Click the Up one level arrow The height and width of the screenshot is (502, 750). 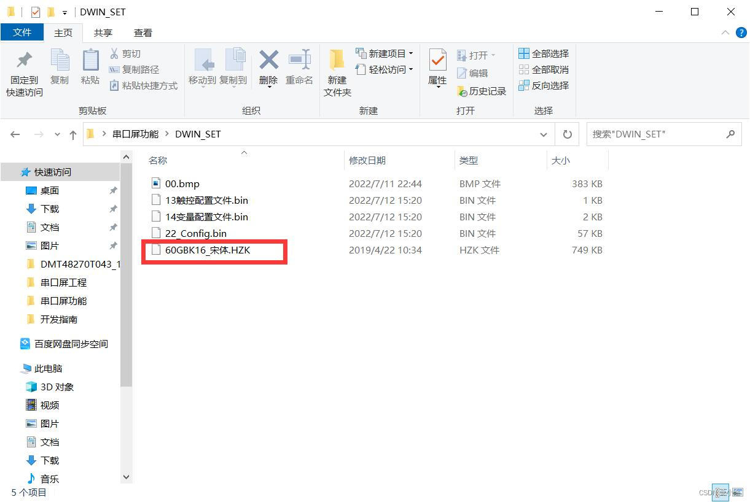[x=73, y=134]
